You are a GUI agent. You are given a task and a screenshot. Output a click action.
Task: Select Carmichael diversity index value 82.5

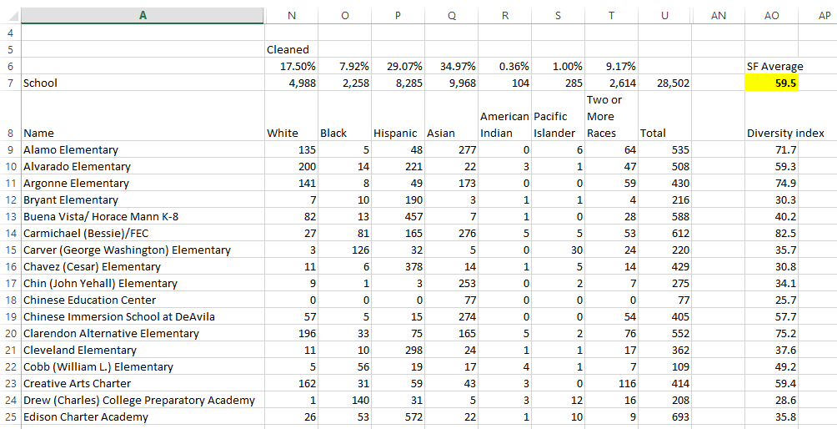[x=771, y=233]
